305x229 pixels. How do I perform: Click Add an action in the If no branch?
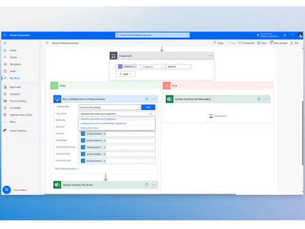218,116
